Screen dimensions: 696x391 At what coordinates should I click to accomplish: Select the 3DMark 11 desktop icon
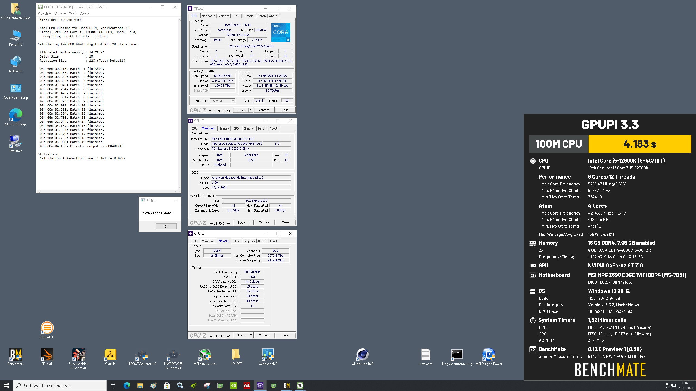[47, 330]
